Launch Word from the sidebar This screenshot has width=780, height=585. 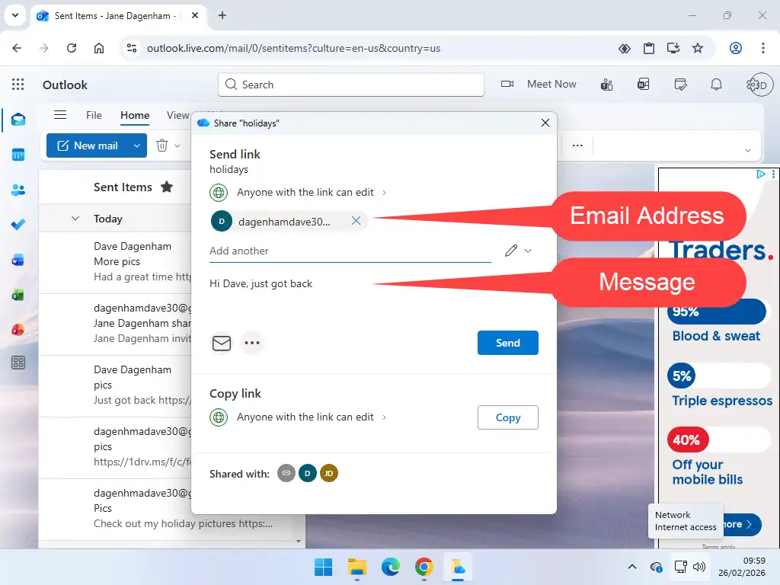[x=18, y=259]
